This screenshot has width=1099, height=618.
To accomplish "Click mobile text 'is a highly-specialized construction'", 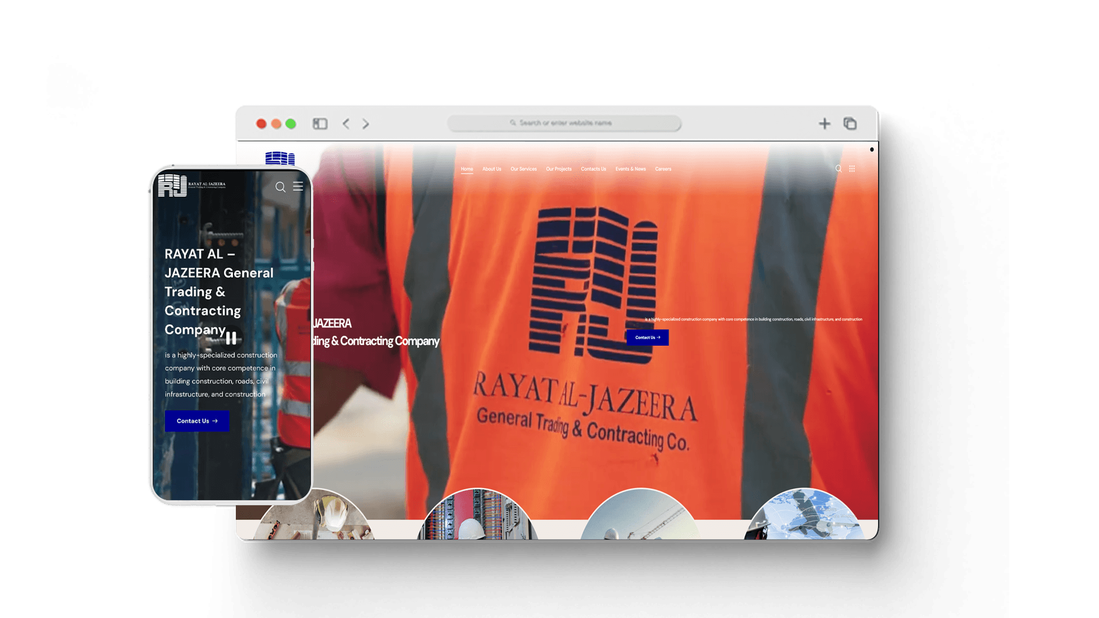I will [x=221, y=355].
